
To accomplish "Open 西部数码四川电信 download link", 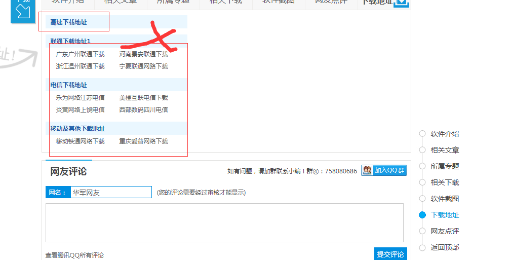I will [x=143, y=110].
